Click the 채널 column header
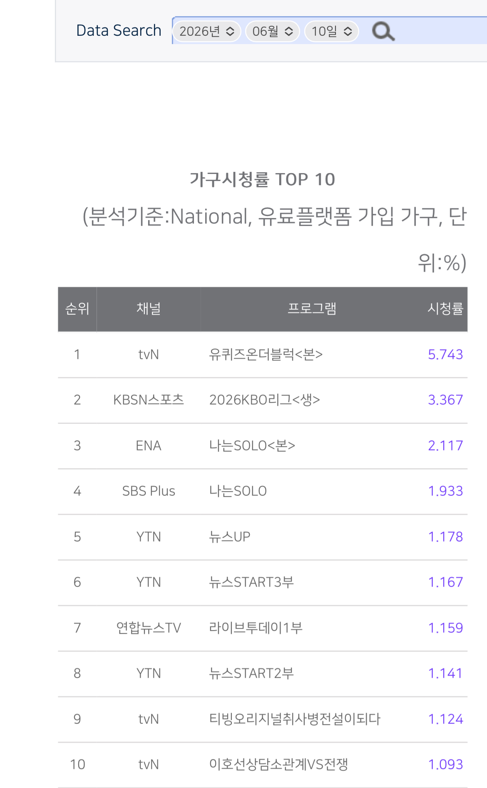The height and width of the screenshot is (788, 487). (149, 309)
